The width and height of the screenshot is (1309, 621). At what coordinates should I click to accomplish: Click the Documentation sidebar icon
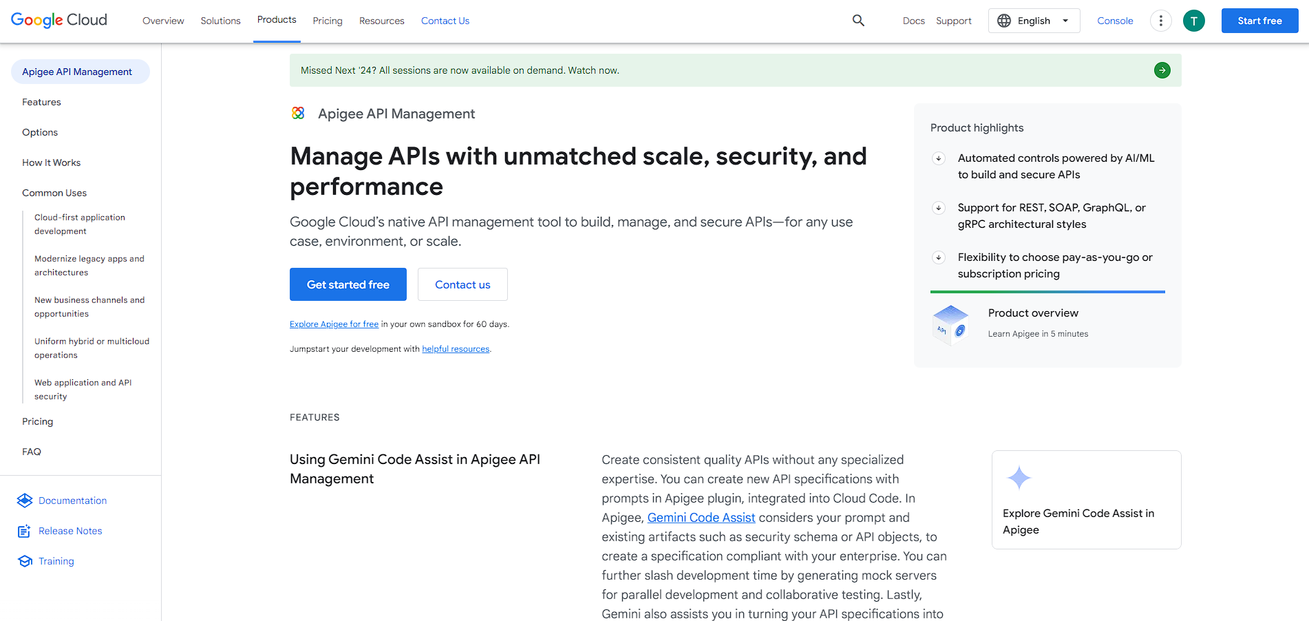coord(25,501)
